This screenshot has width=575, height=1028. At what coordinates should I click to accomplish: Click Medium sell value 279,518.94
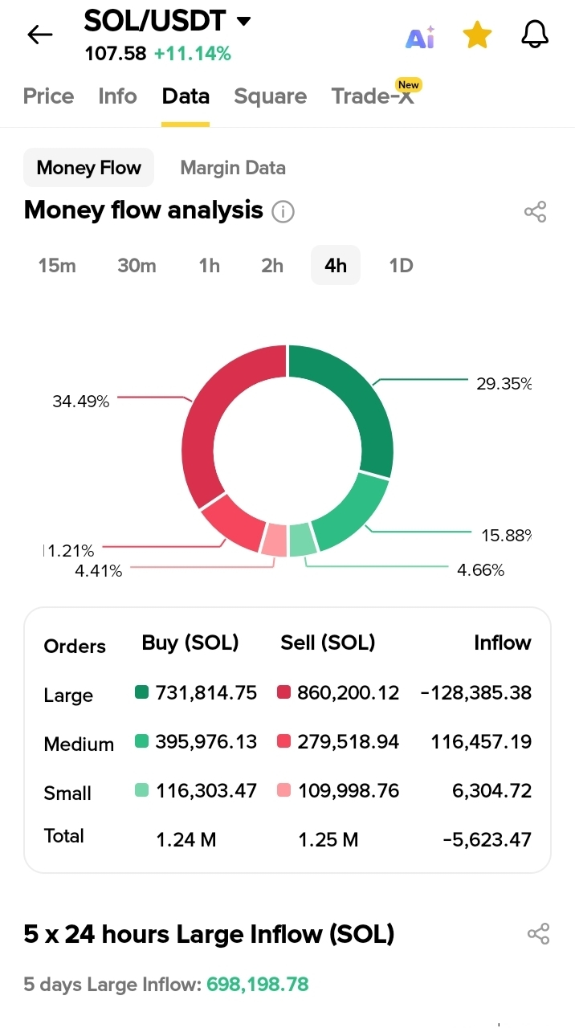pyautogui.click(x=349, y=741)
